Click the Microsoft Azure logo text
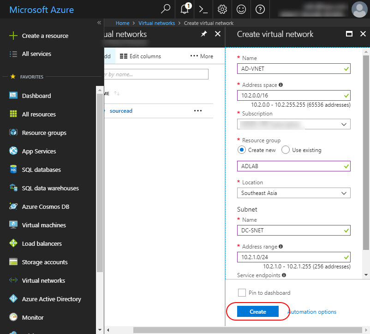The width and height of the screenshot is (370, 334). (42, 10)
